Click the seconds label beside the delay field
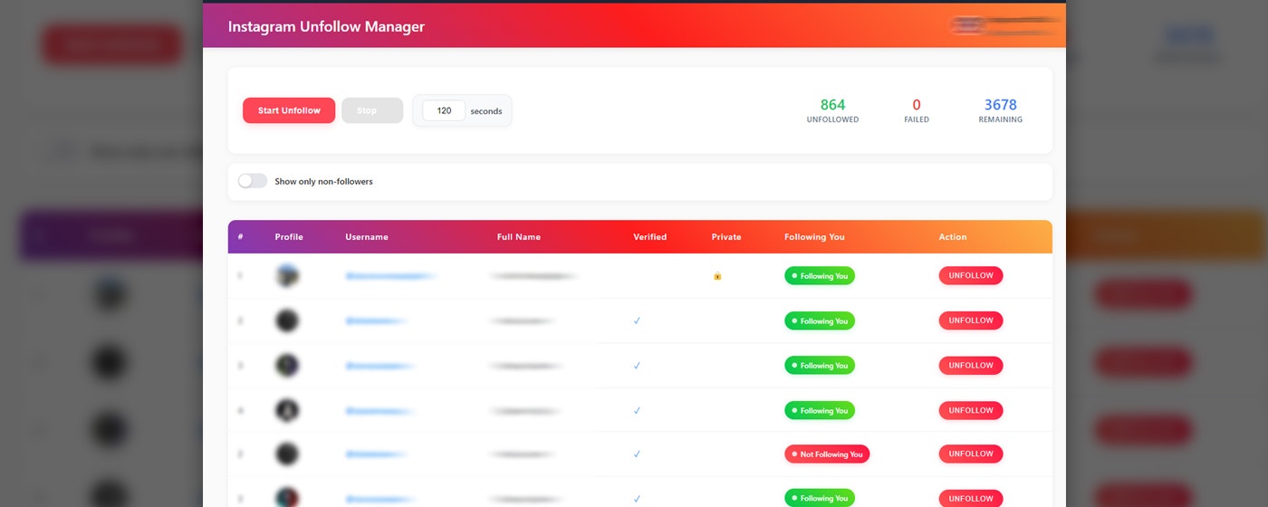This screenshot has width=1268, height=507. pyautogui.click(x=486, y=111)
